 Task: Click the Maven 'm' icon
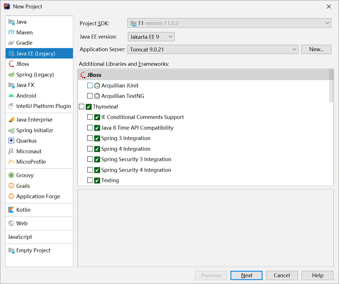click(x=11, y=32)
